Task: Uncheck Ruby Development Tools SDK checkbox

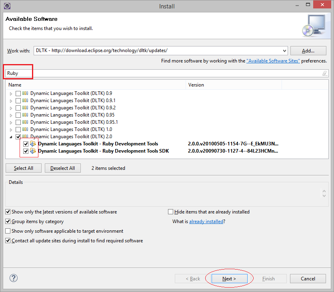Action: 26,151
